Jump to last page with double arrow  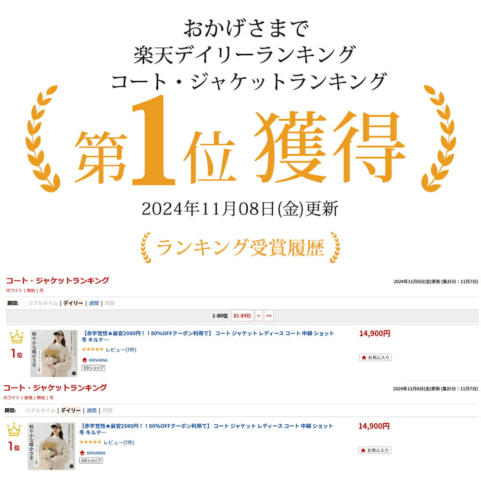coord(269,316)
